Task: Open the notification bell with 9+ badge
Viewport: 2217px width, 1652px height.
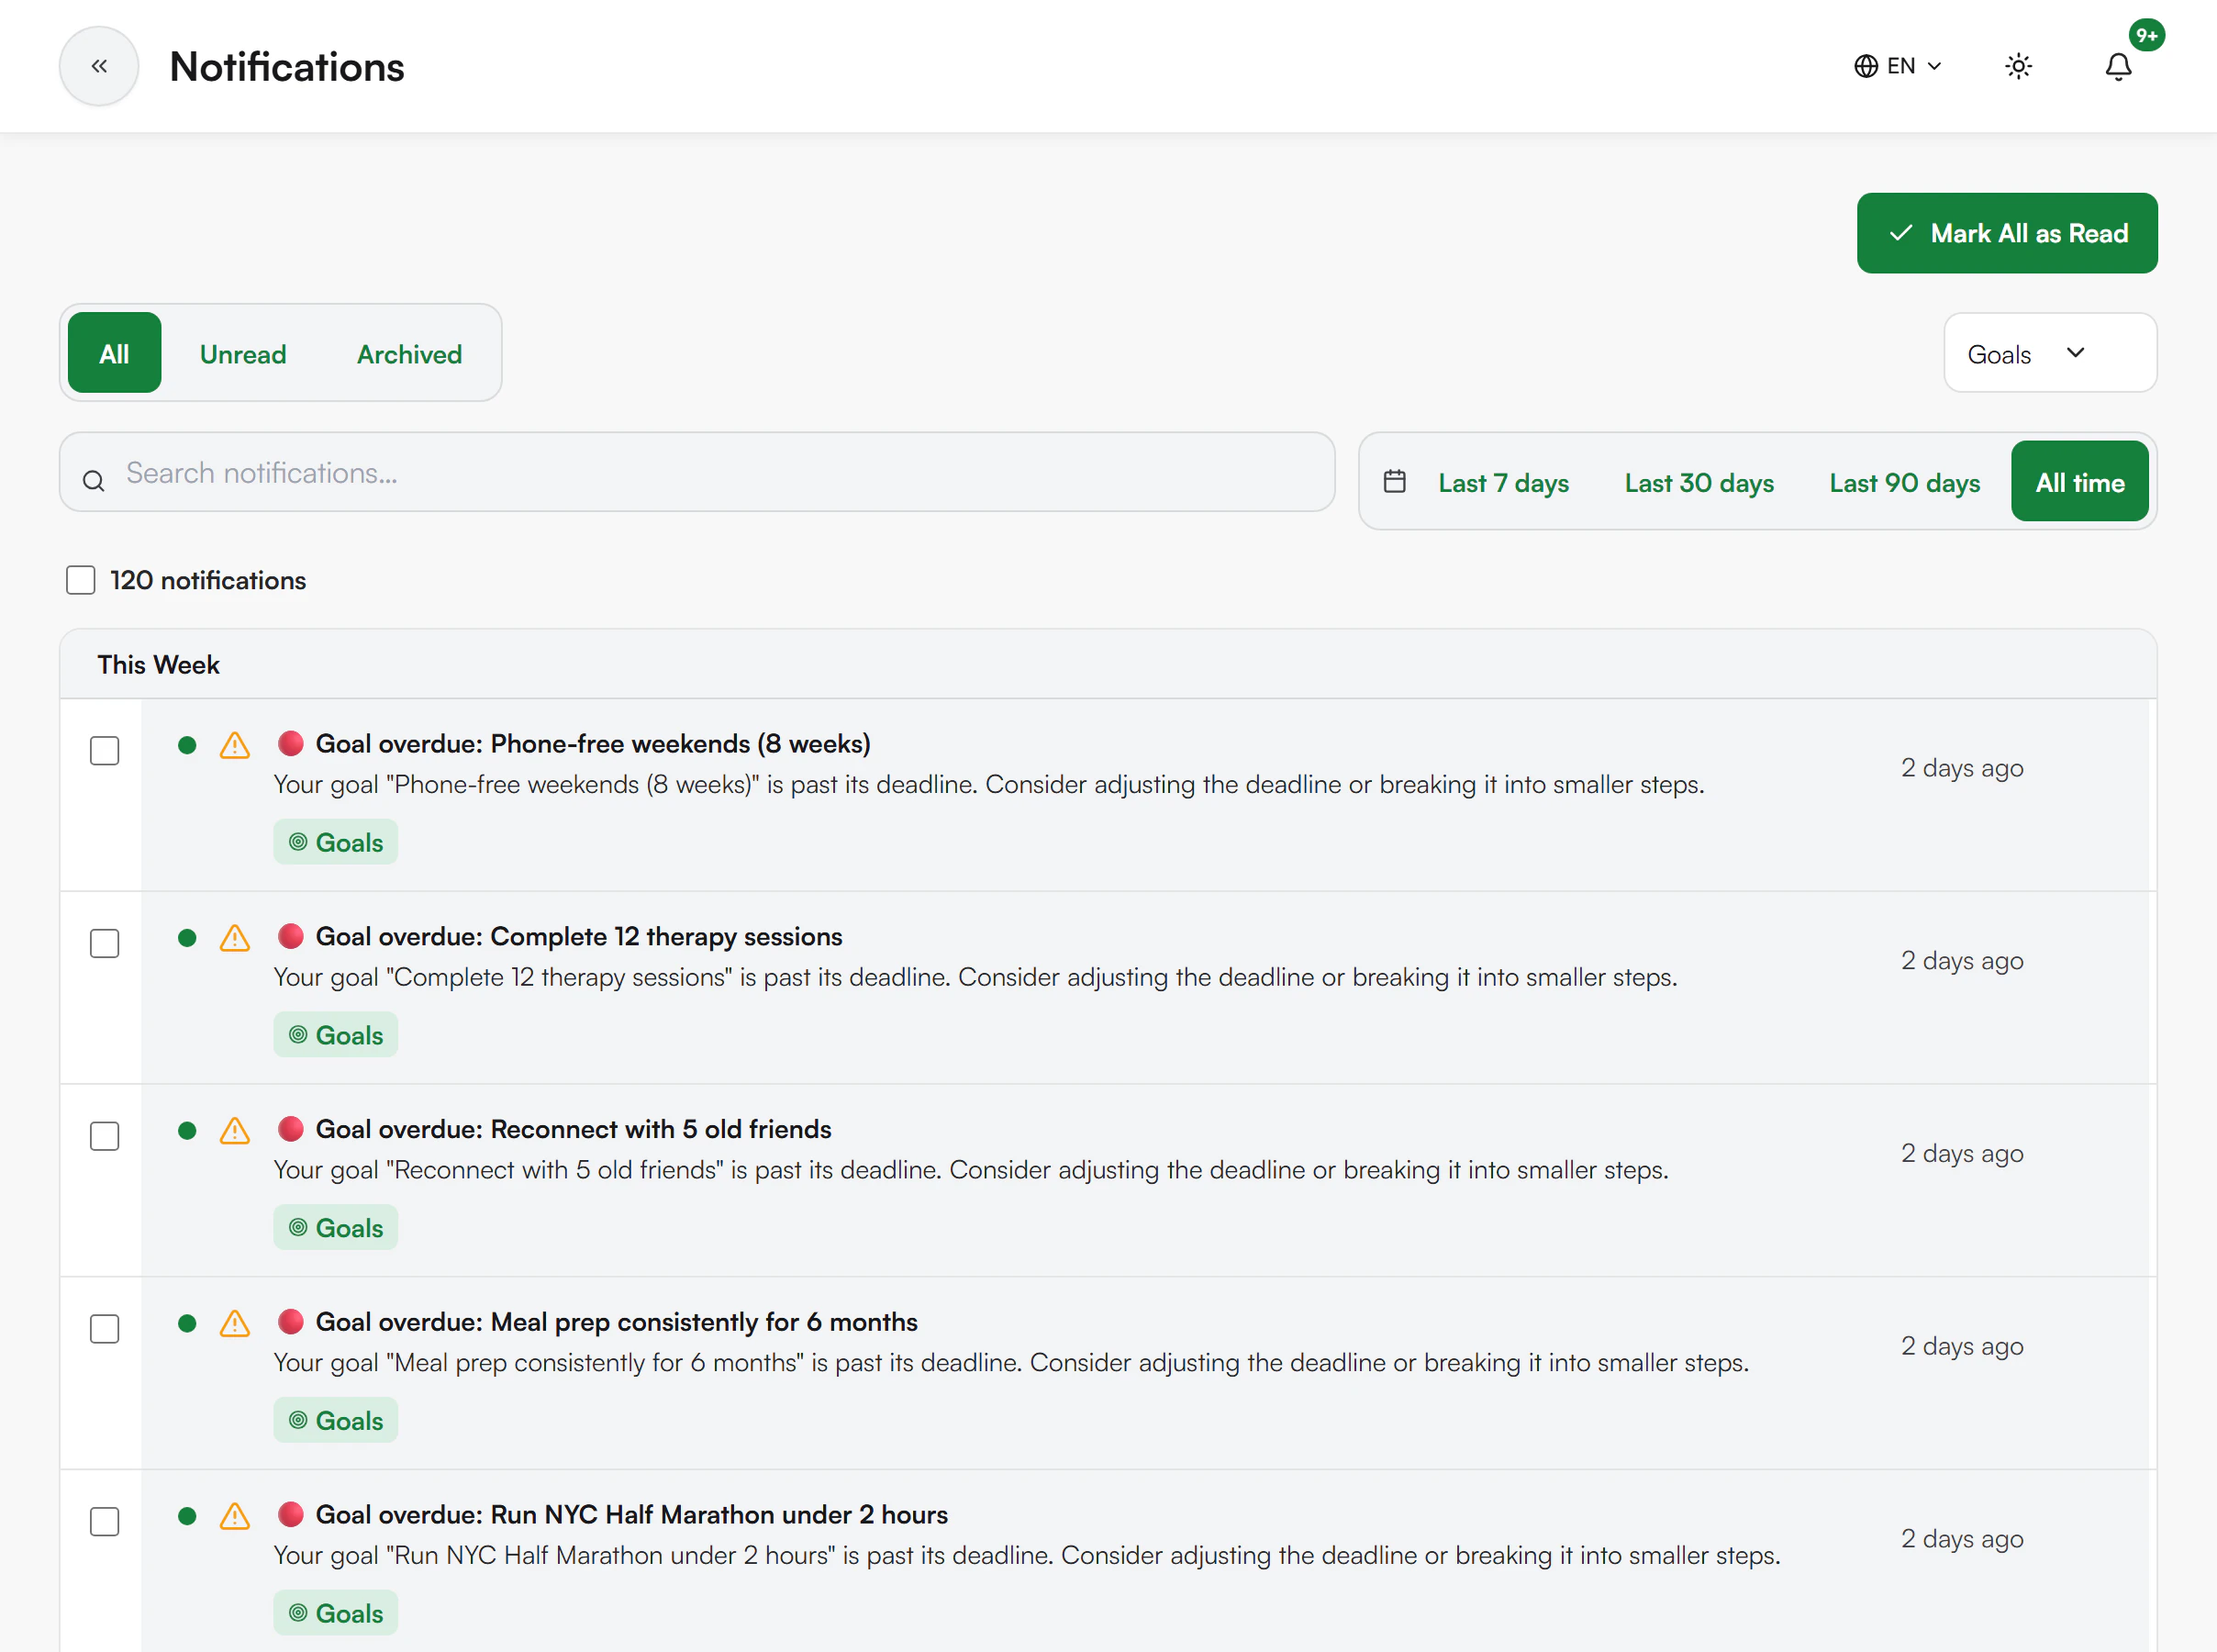Action: coord(2118,66)
